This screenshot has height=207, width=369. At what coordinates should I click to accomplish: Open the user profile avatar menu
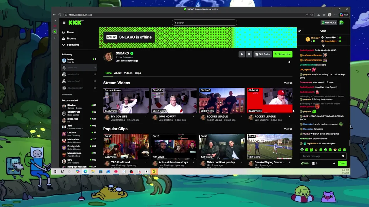341,22
